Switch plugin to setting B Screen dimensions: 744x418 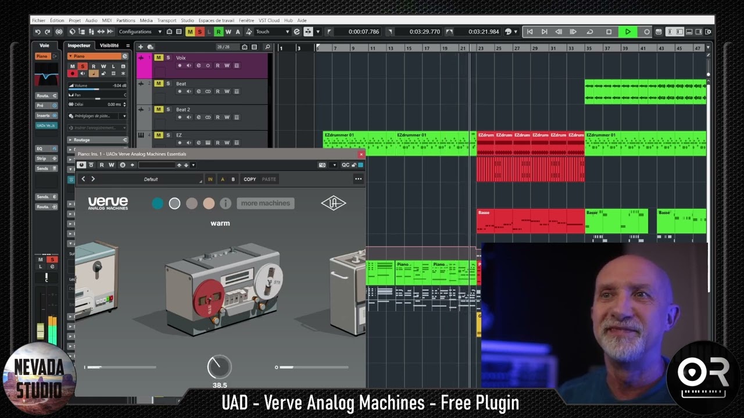pyautogui.click(x=233, y=179)
